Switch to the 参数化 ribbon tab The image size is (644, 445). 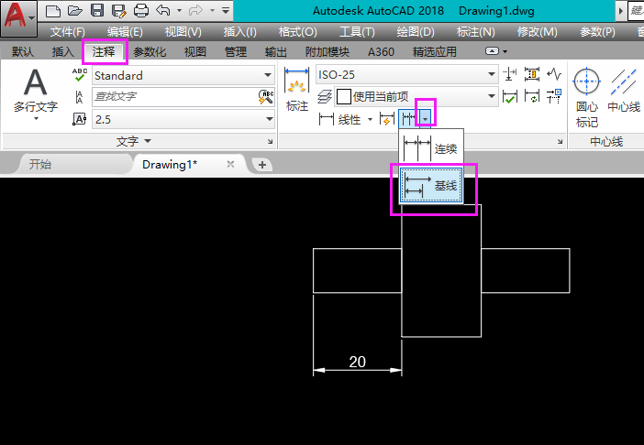click(x=150, y=51)
